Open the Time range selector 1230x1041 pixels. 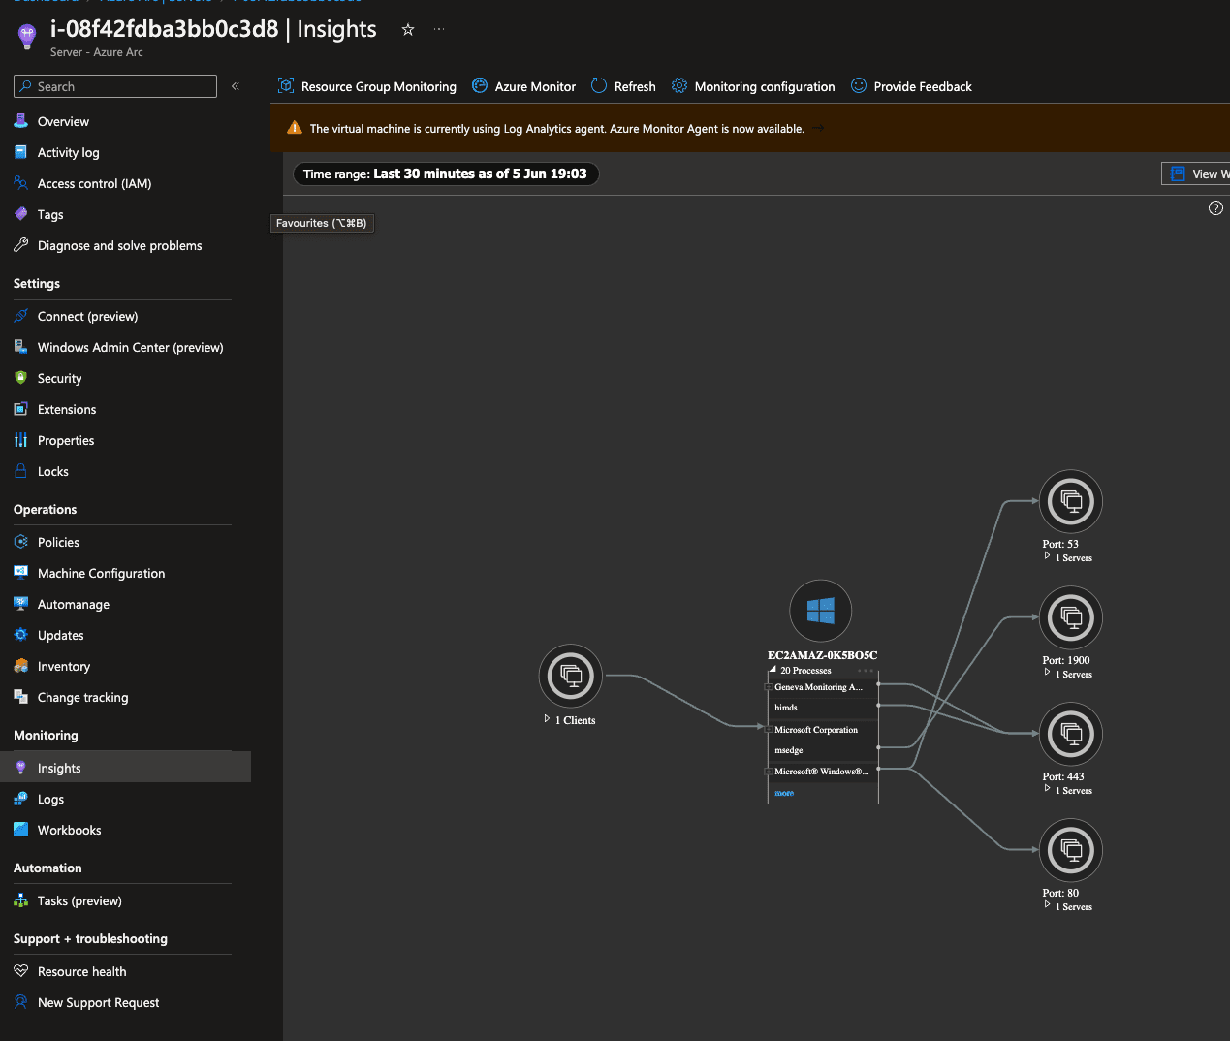446,173
